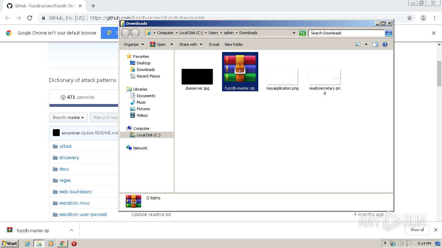The height and width of the screenshot is (248, 442).
Task: Open the discovery folder on GitHub
Action: pyautogui.click(x=69, y=157)
